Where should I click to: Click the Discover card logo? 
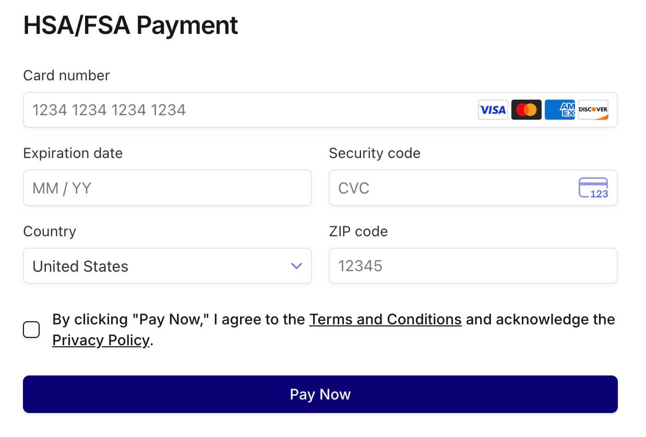(x=593, y=110)
